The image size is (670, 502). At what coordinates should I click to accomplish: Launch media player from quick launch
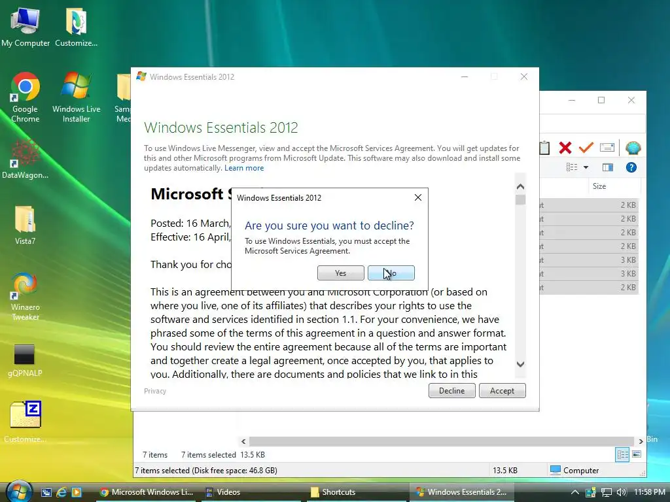[77, 492]
